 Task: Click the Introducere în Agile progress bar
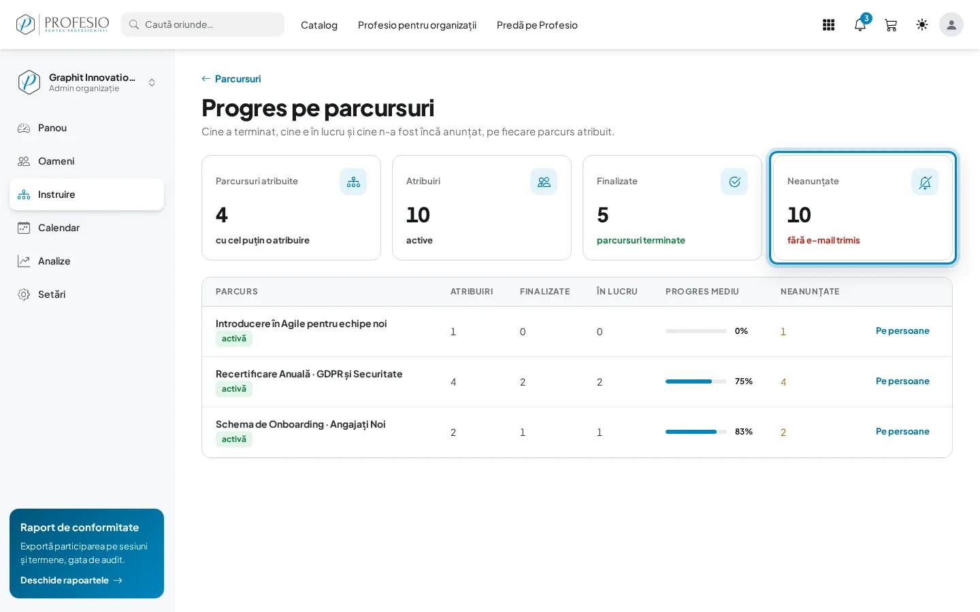point(696,331)
